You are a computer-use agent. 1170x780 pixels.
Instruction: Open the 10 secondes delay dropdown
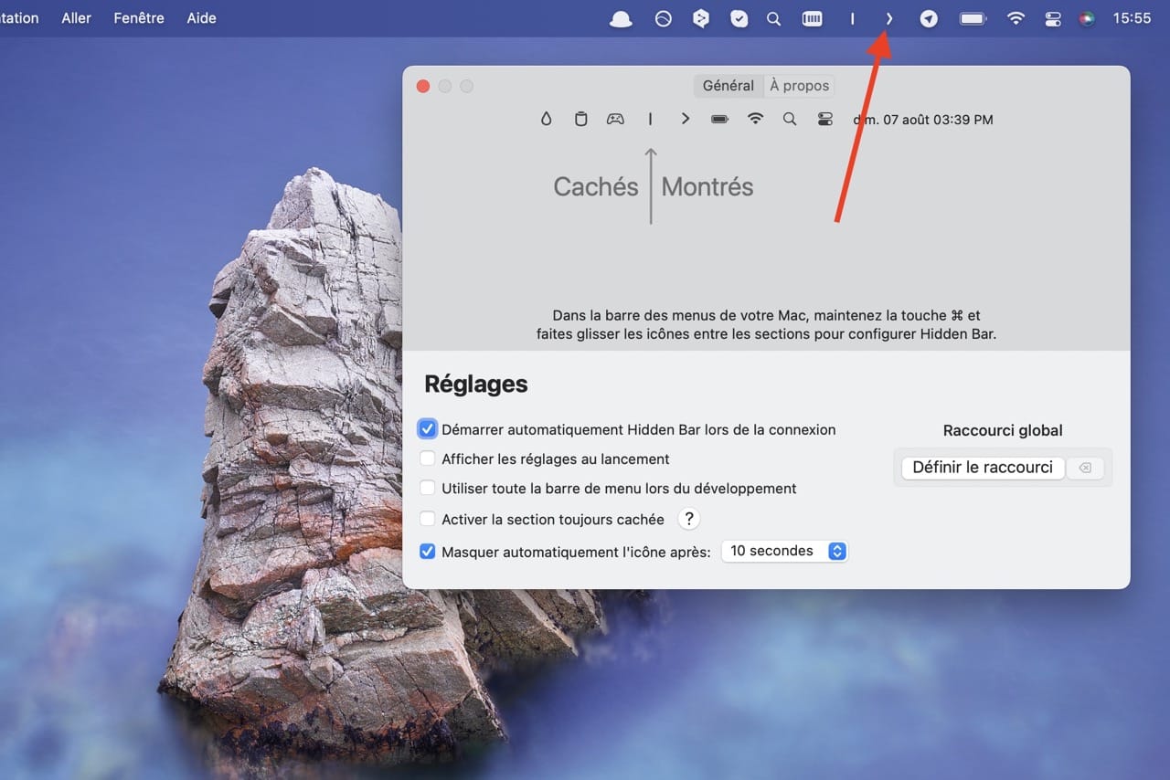click(784, 551)
